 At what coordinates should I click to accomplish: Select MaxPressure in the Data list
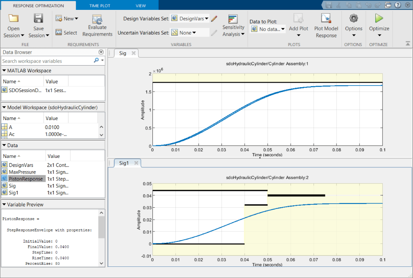coord(23,172)
